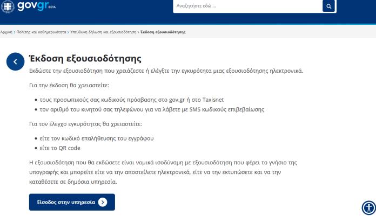The image size is (376, 216).
Task: Click the bold Έκδοση εξουσιοδότησης breadcrumb item
Action: coord(163,32)
